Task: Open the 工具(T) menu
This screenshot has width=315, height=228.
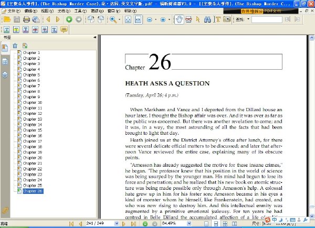Action: point(80,11)
